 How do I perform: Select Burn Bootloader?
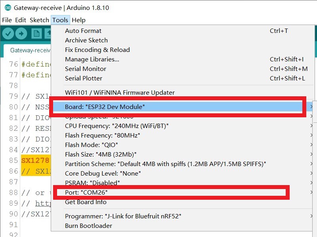[181, 226]
